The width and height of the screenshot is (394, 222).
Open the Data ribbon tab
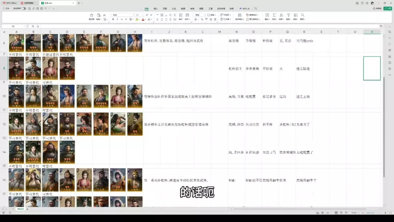(183, 8)
